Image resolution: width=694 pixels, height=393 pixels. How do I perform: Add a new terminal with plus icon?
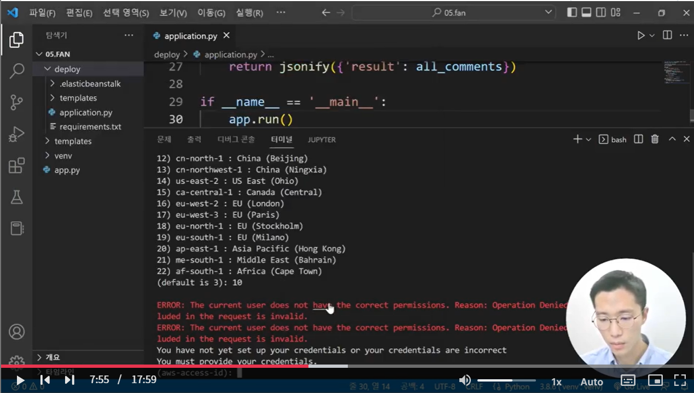point(578,139)
